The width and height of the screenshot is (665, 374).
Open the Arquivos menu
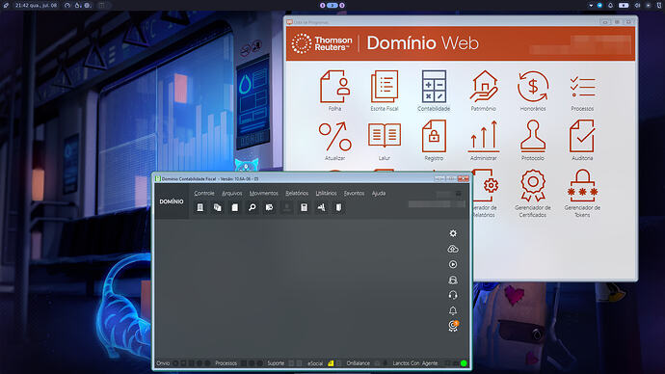pyautogui.click(x=232, y=193)
